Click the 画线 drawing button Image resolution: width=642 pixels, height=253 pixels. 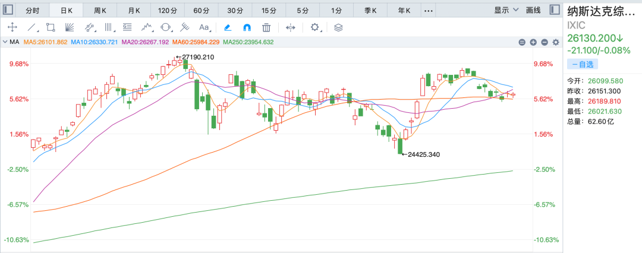pyautogui.click(x=533, y=10)
